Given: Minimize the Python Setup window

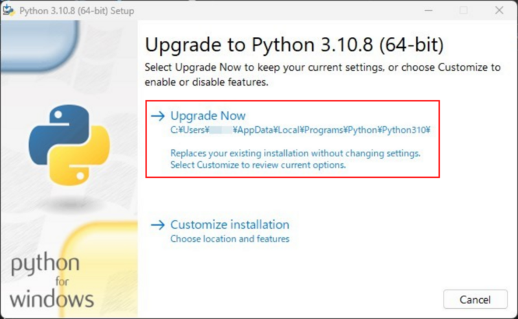Looking at the screenshot, I should pyautogui.click(x=429, y=10).
